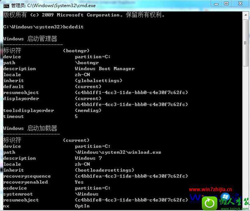Click the Windows 7 description value

(x=88, y=158)
